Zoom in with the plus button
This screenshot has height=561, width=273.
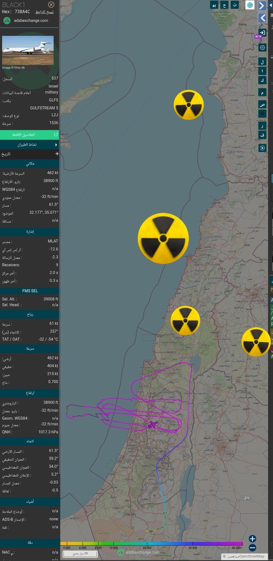[x=252, y=539]
